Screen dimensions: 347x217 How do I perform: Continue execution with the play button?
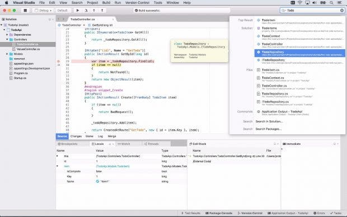point(78,11)
